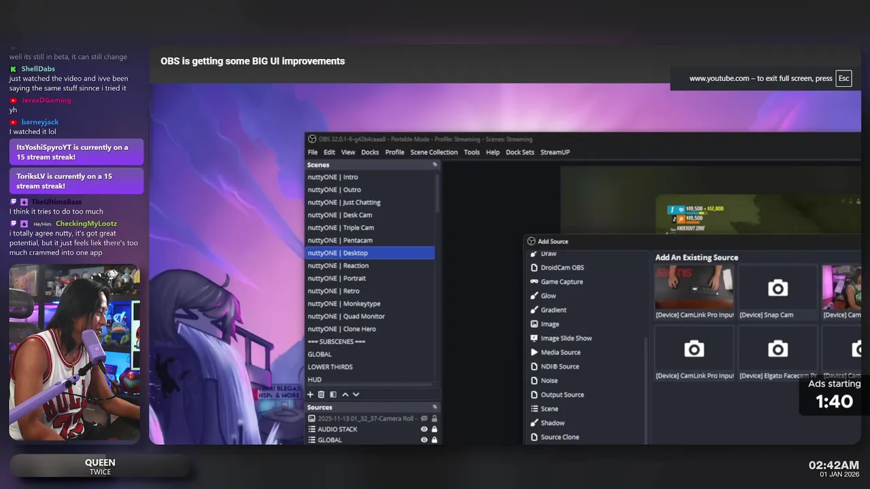Screen dimensions: 870x489
Task: Click the Camera Roll image source icon
Action: coord(312,418)
